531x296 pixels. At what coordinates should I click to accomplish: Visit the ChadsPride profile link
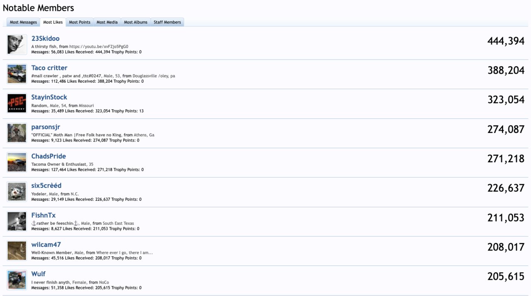point(49,156)
